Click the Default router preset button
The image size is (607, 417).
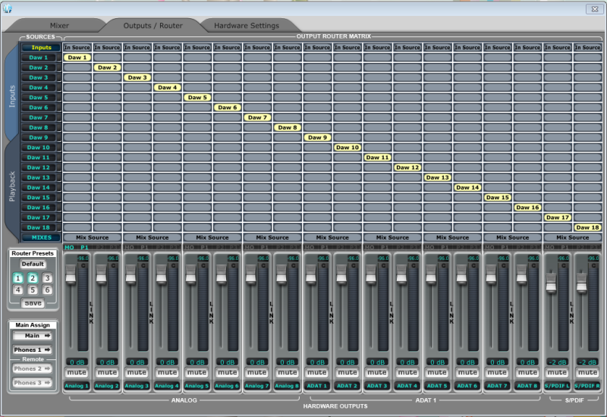pyautogui.click(x=33, y=264)
